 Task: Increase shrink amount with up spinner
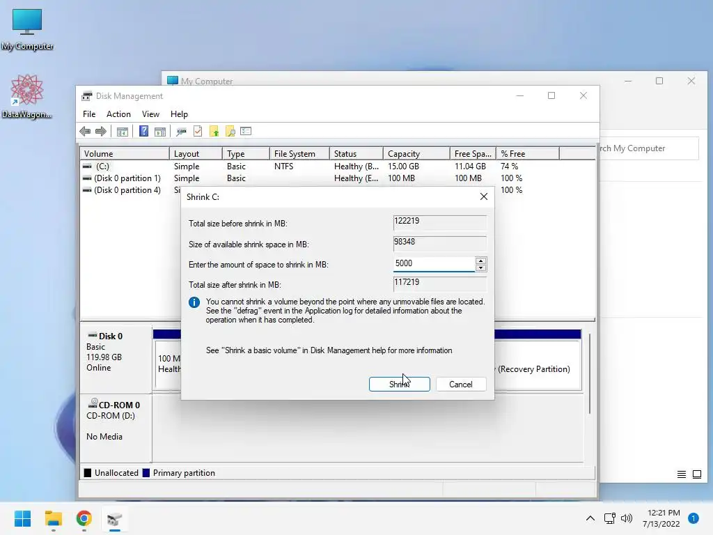(480, 261)
